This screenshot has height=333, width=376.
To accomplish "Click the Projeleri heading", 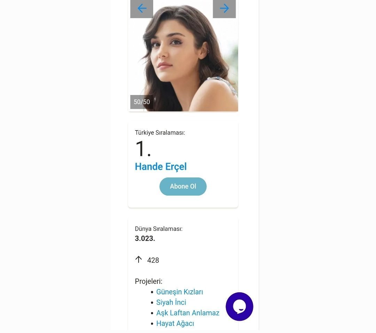I will point(149,281).
